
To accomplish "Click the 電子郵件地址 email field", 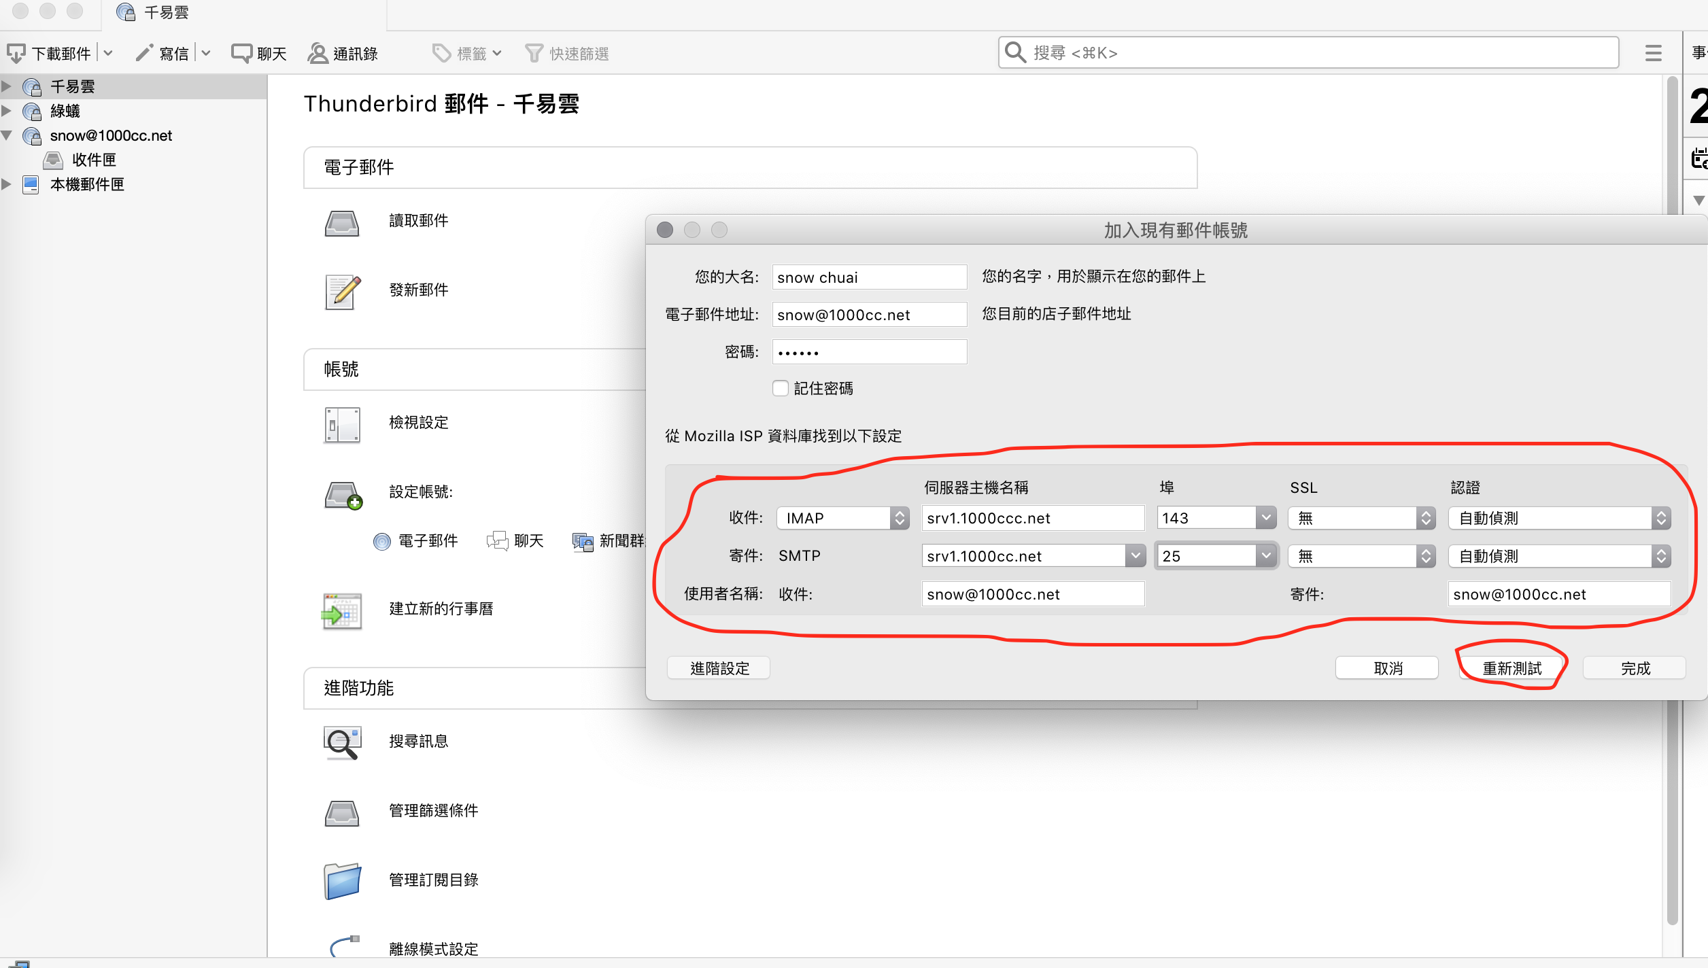I will tap(870, 314).
